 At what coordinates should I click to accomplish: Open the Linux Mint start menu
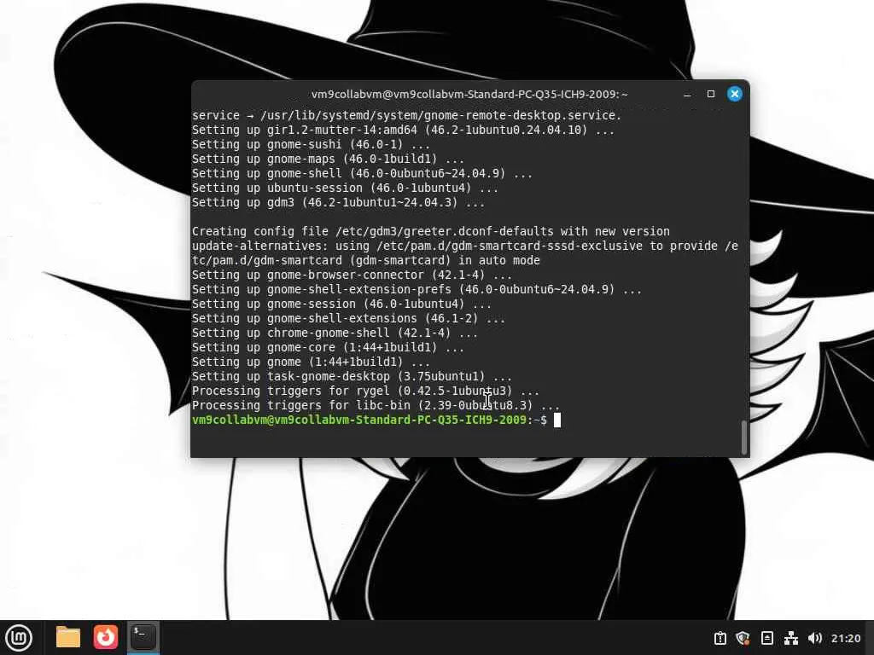pyautogui.click(x=19, y=637)
